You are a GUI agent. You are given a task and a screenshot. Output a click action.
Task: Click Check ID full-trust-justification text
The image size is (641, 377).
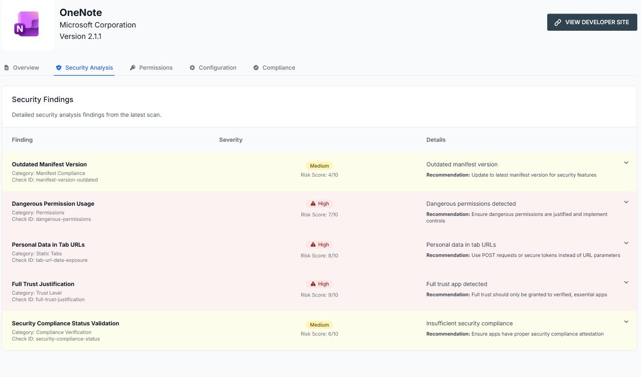[48, 300]
